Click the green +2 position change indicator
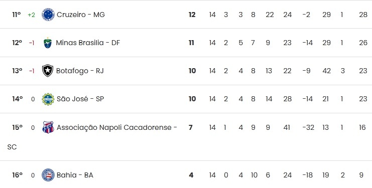This screenshot has height=188, width=372. (31, 15)
